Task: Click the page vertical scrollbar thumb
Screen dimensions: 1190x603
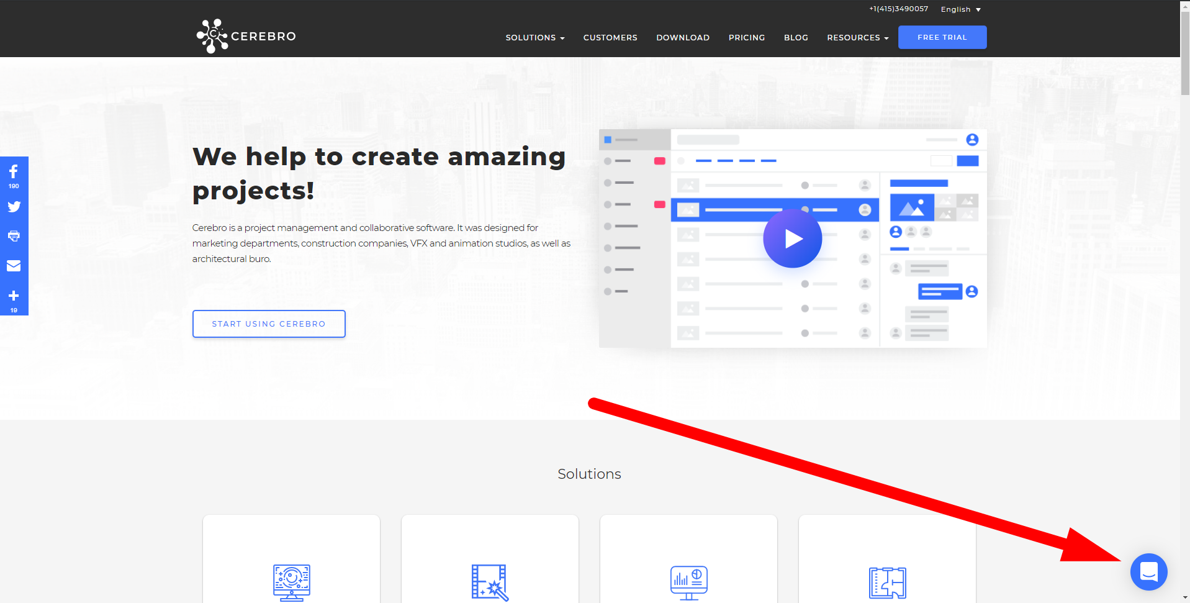Action: [x=1185, y=53]
